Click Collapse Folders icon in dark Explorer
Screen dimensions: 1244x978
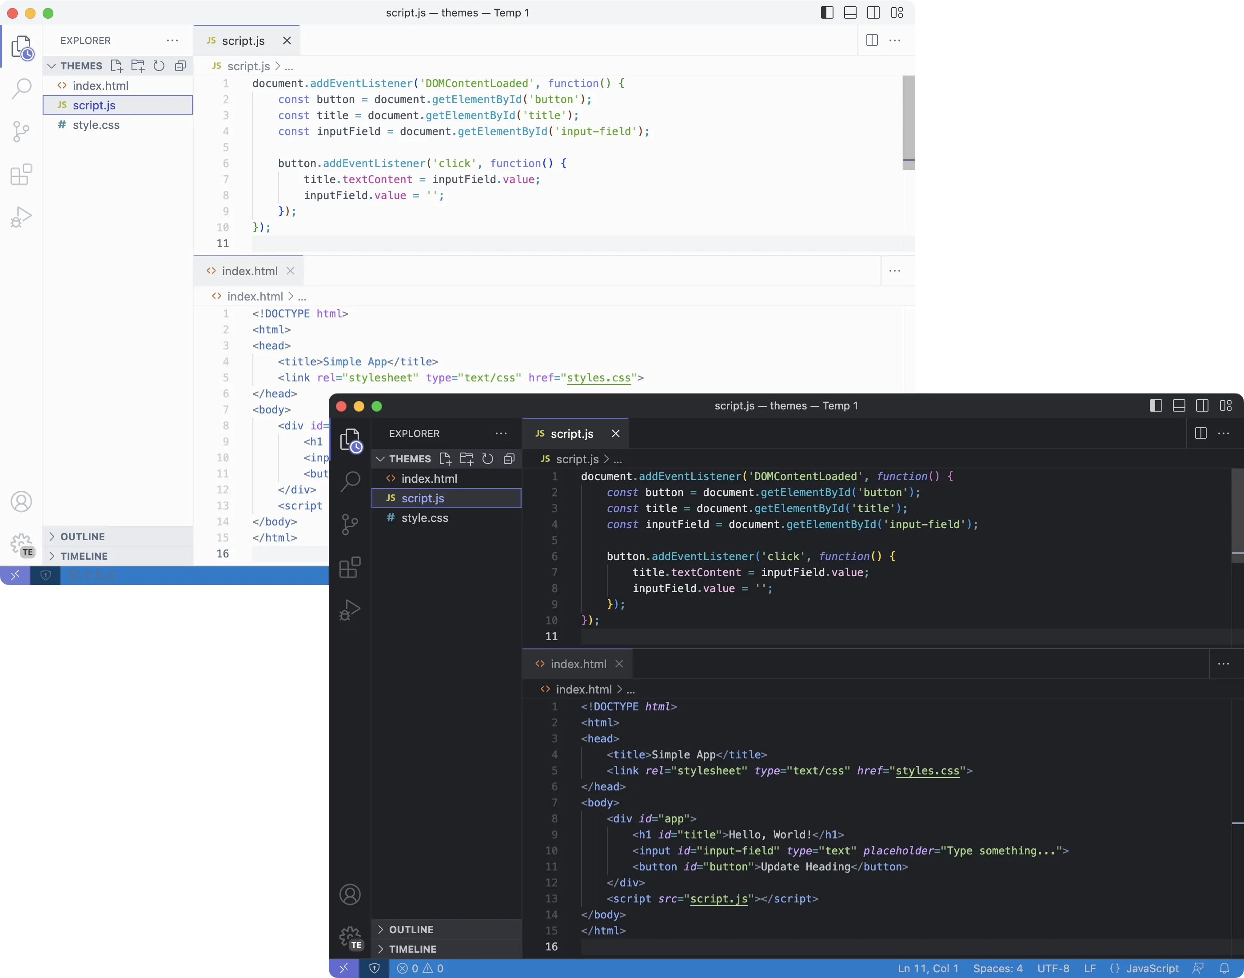[509, 459]
